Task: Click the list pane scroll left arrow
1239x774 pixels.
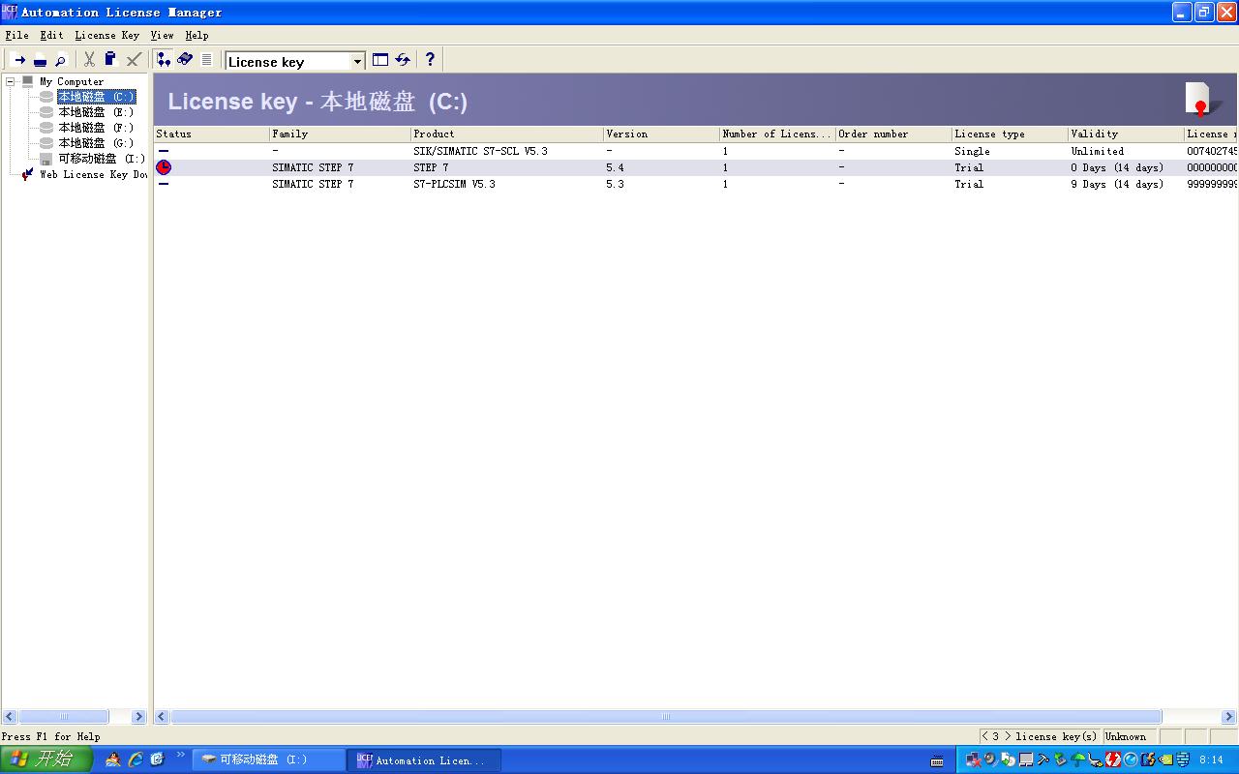Action: pos(162,717)
